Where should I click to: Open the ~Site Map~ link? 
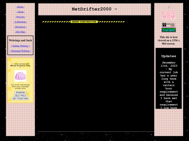pyautogui.click(x=20, y=32)
